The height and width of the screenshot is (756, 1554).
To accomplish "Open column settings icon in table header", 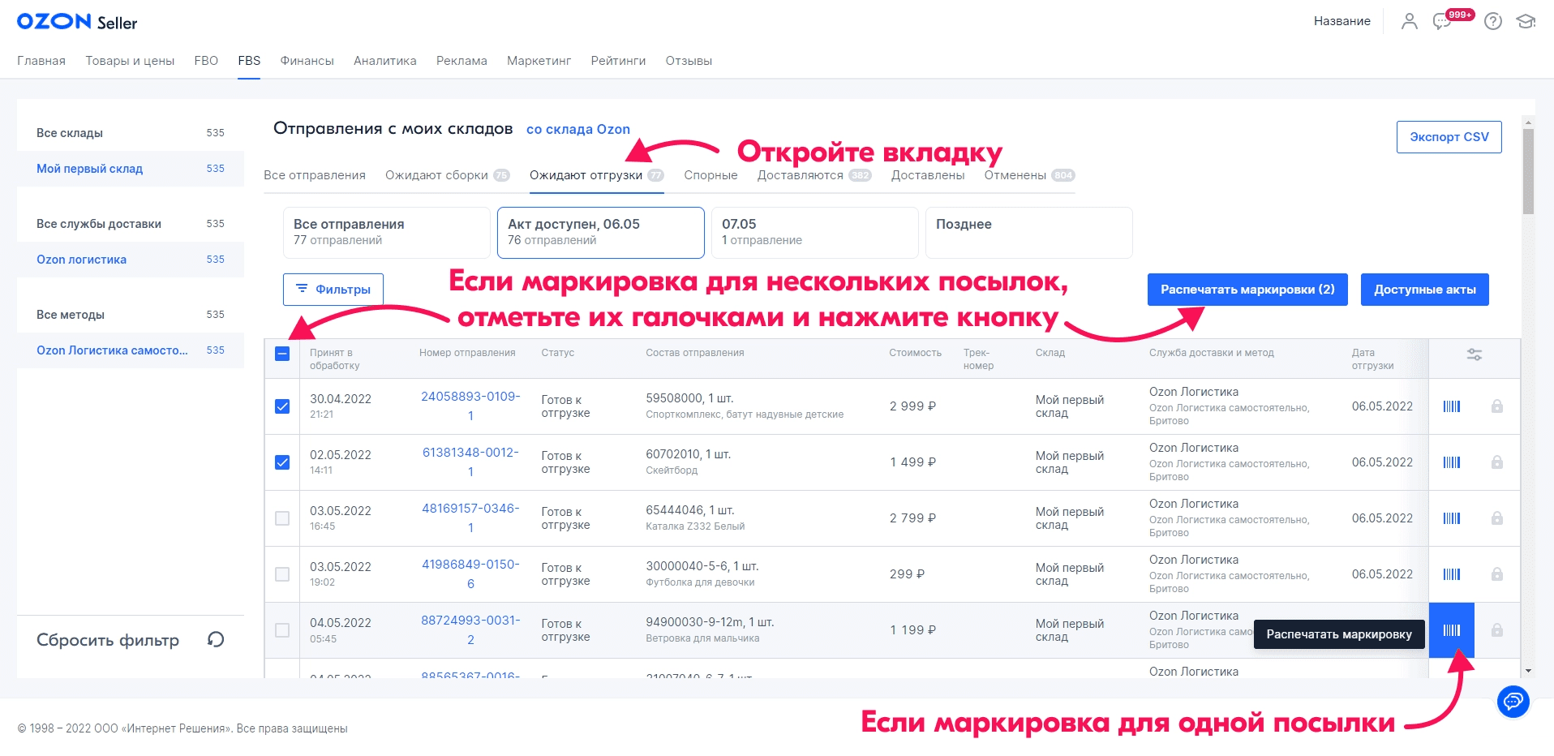I will [x=1474, y=355].
